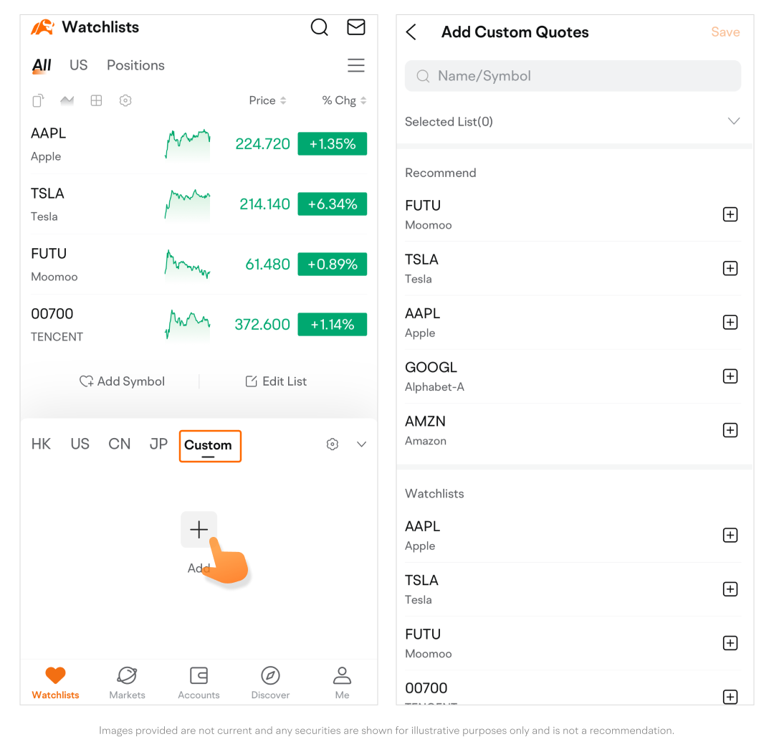
Task: Add GOOGL in Recommend list
Action: pyautogui.click(x=730, y=376)
